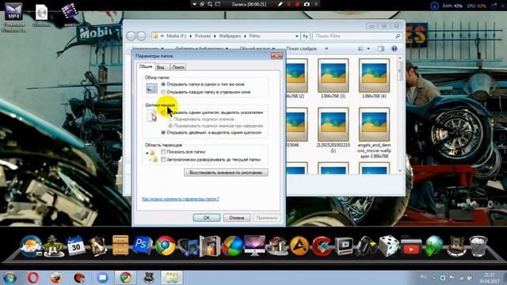
Task: Refresh the Explorer address bar
Action: click(x=305, y=36)
